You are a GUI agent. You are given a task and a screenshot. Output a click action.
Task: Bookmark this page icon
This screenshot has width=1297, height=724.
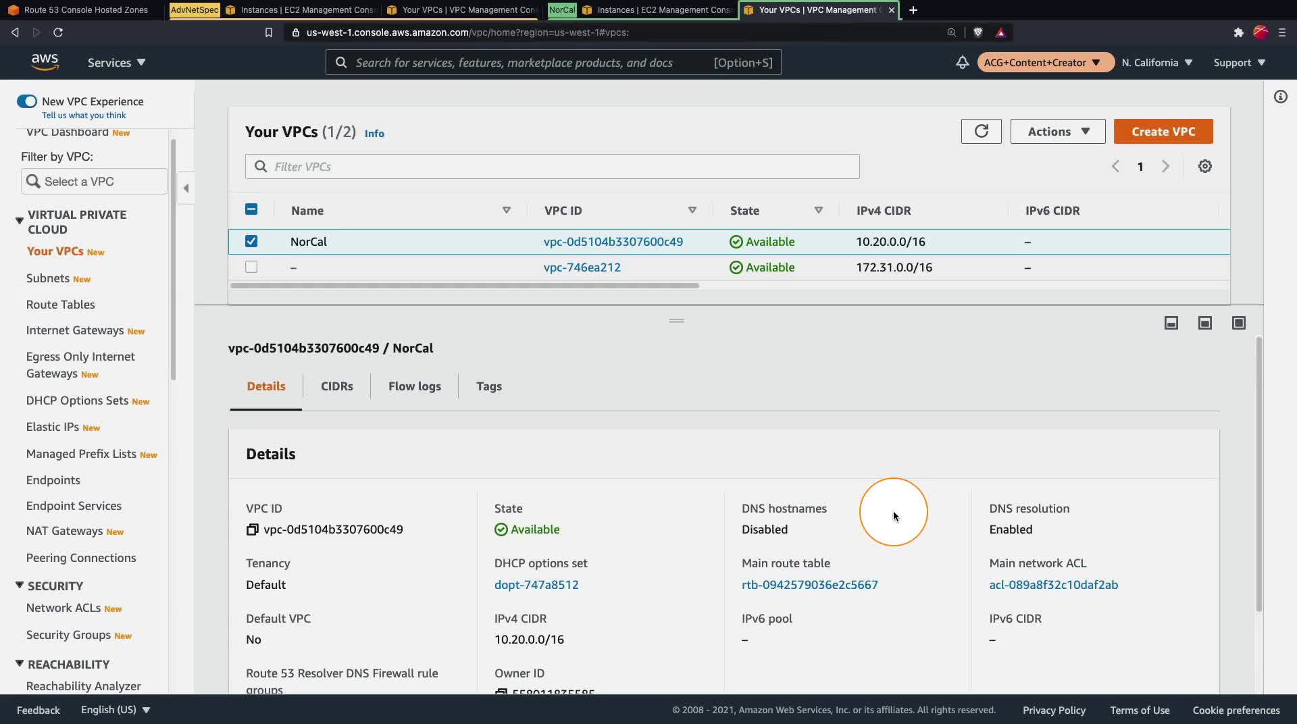click(x=269, y=32)
